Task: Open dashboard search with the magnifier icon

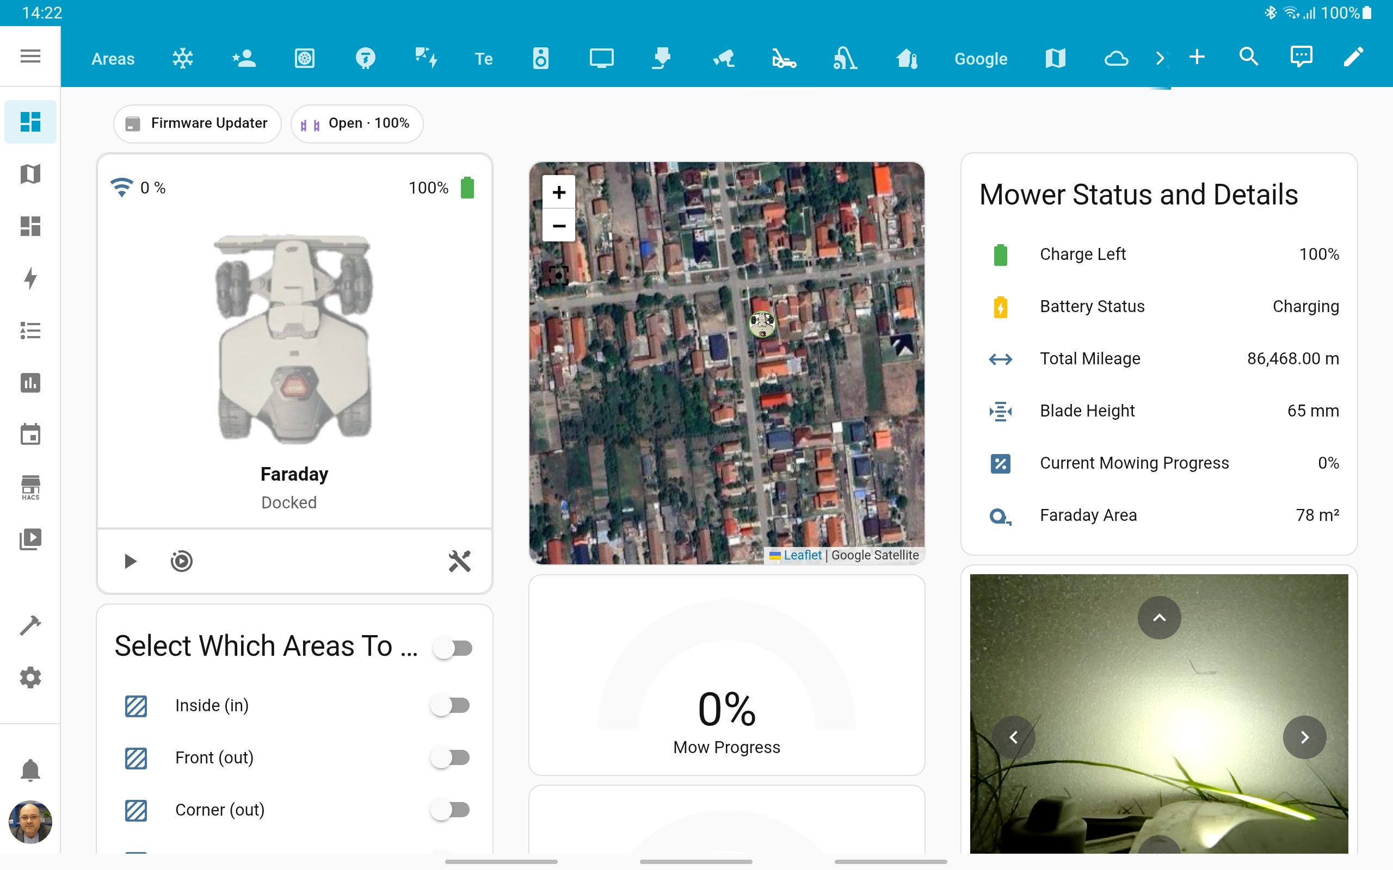Action: 1248,58
